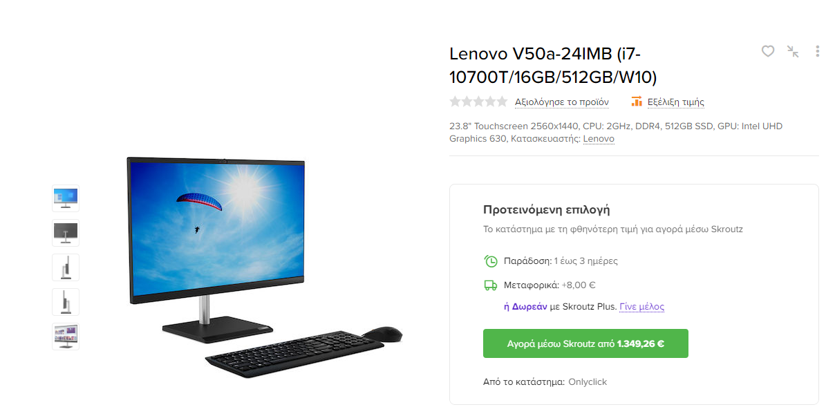
Task: Add product to favorites with heart icon
Action: click(768, 51)
